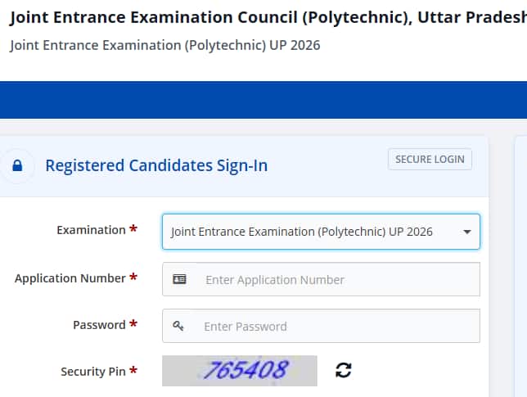527x397 pixels.
Task: Focus the Enter Password field
Action: click(336, 326)
